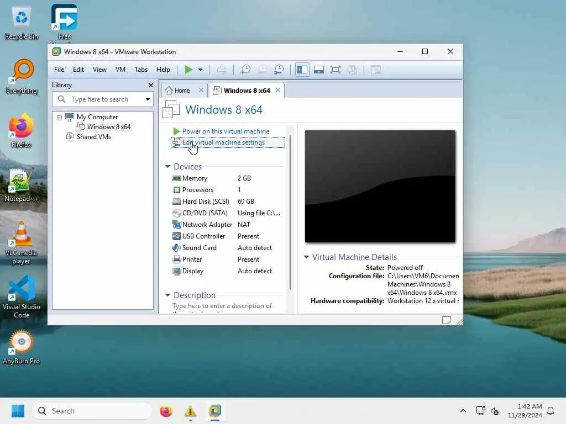Open the VLC media player shortcut
The image size is (566, 424).
tap(22, 243)
